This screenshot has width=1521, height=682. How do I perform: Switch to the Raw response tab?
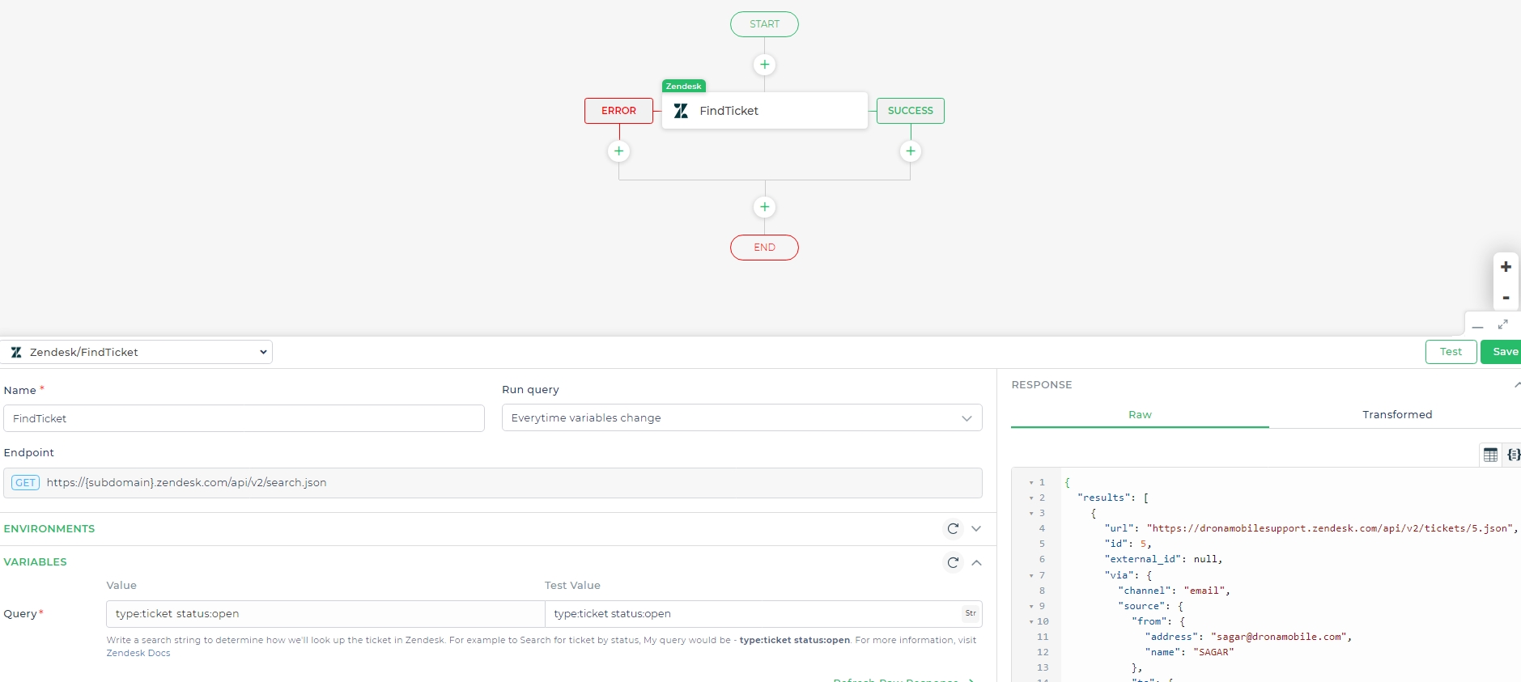click(x=1140, y=414)
